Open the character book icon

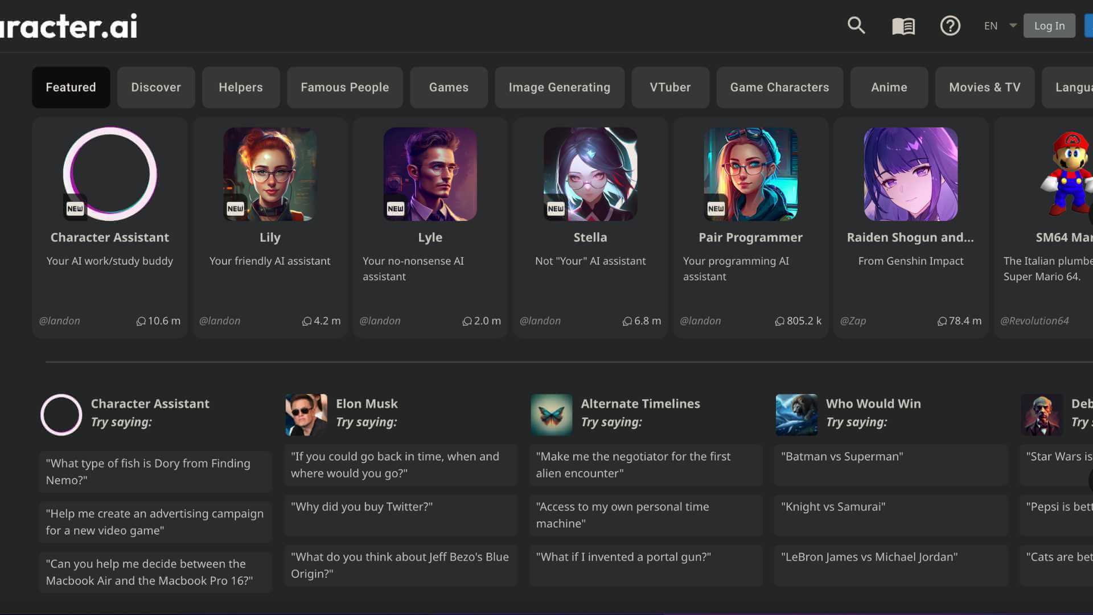(x=903, y=26)
